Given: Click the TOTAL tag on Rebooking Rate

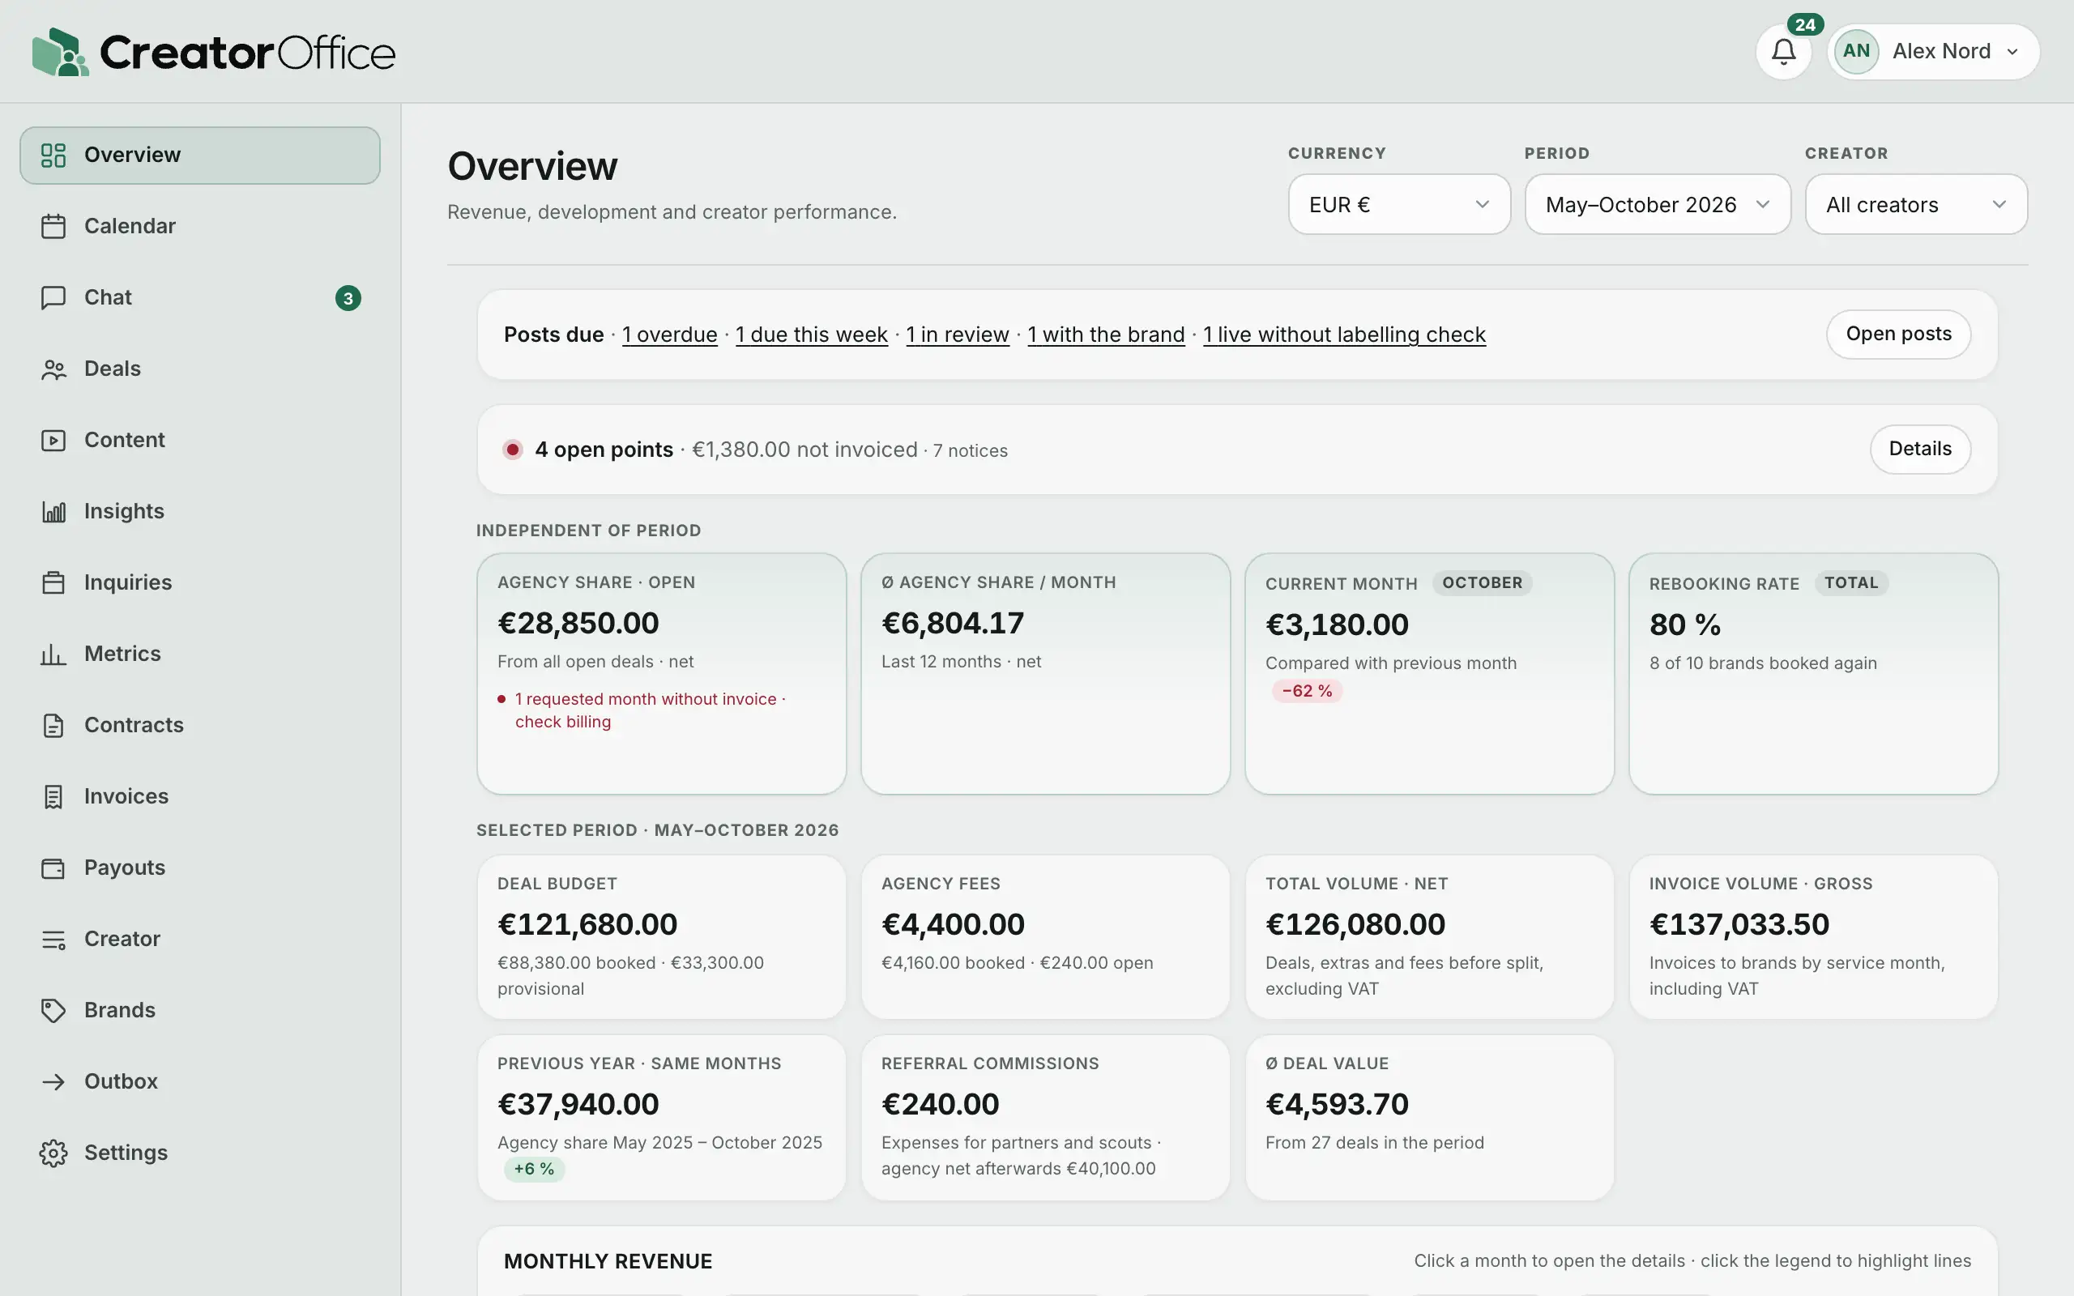Looking at the screenshot, I should point(1851,583).
